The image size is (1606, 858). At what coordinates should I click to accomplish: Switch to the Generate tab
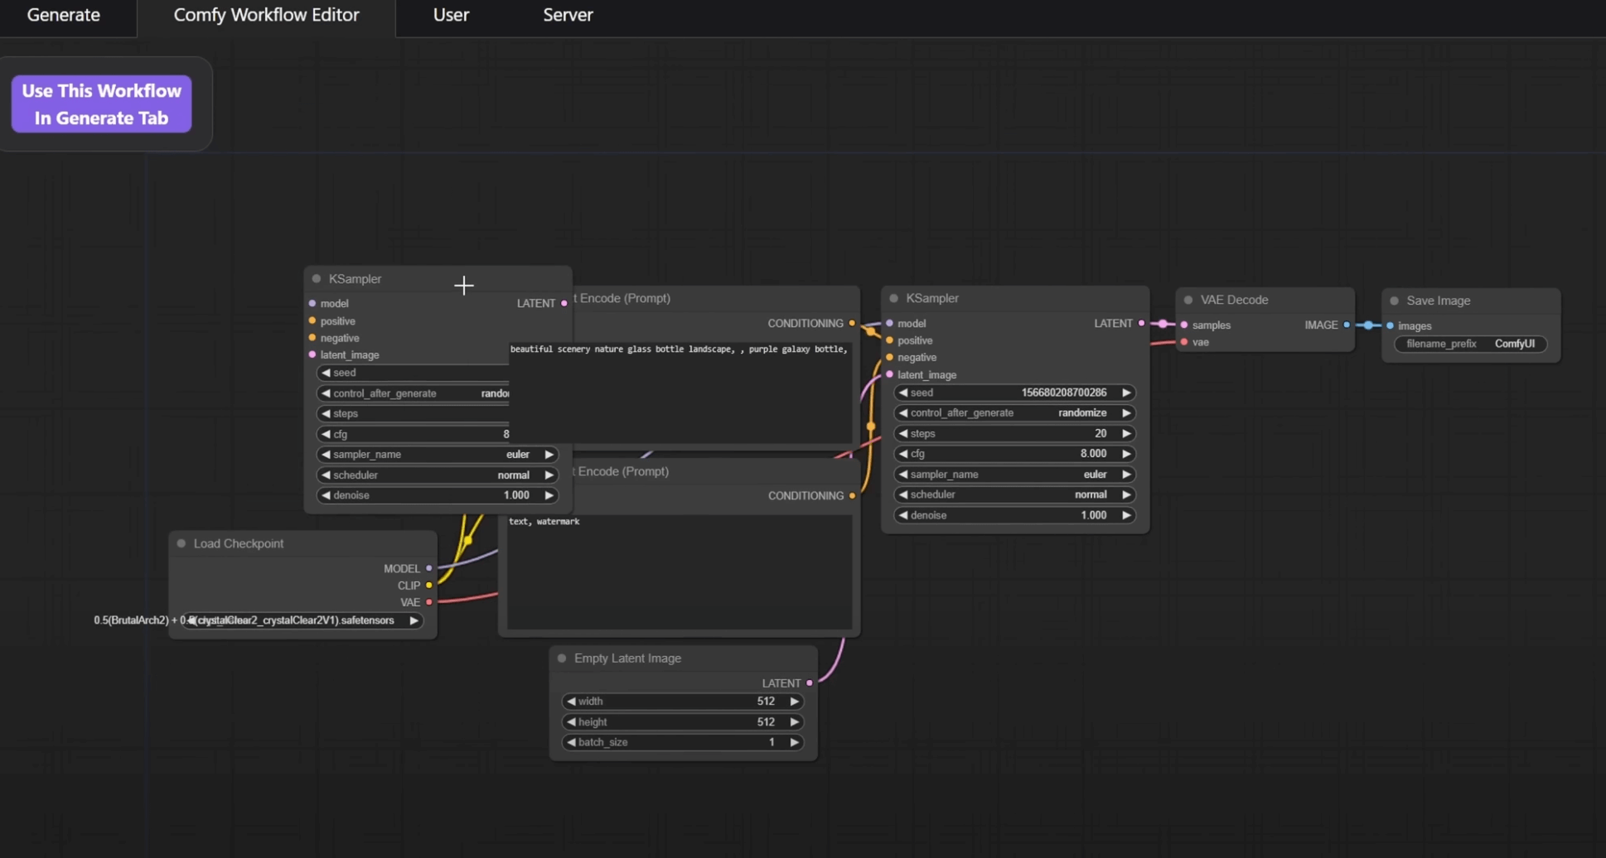63,14
